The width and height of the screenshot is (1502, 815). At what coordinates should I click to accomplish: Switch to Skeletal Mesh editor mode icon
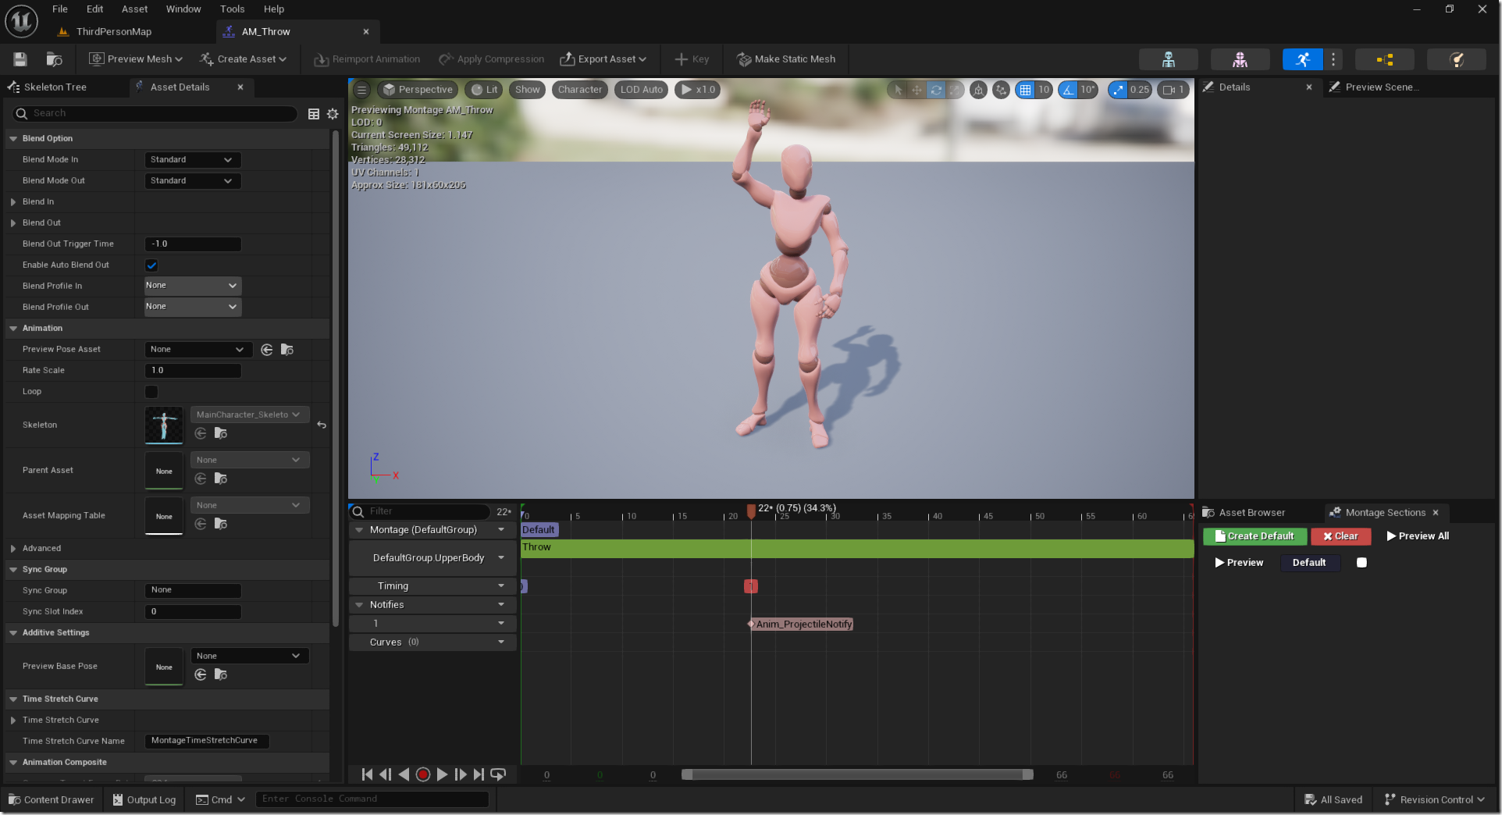point(1240,59)
